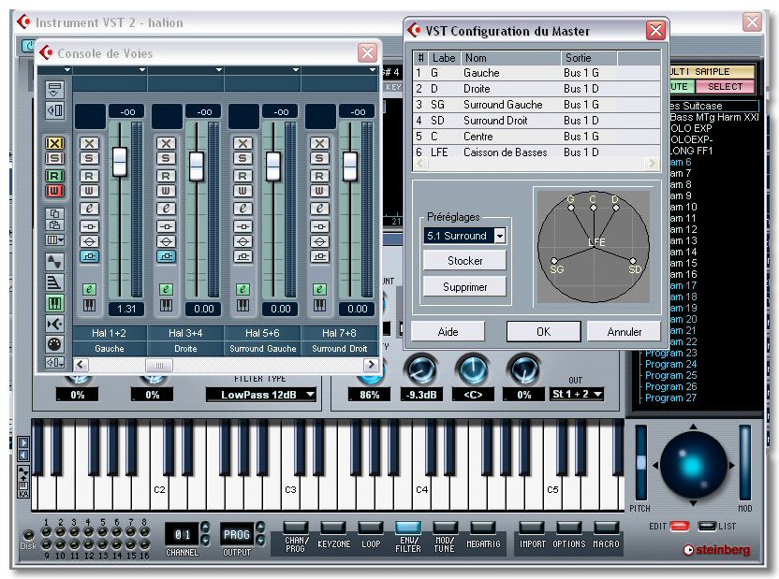The image size is (779, 579).
Task: Open LowPass 12dB filter type dropdown
Action: tap(261, 395)
